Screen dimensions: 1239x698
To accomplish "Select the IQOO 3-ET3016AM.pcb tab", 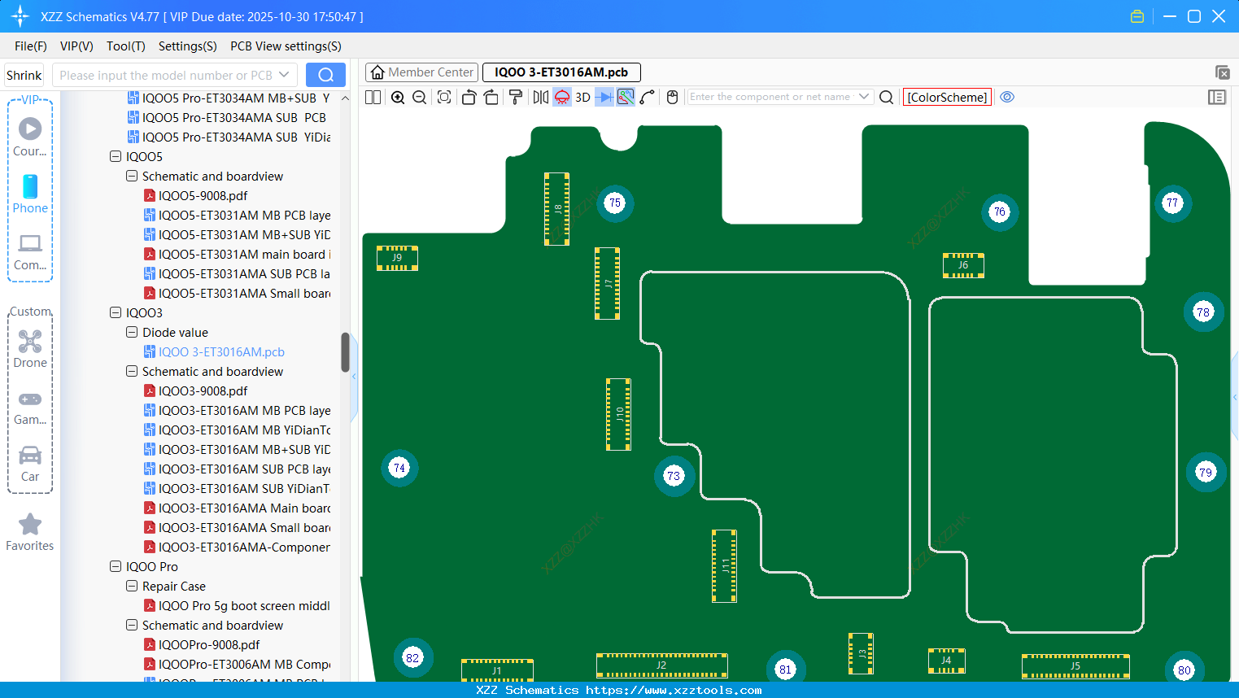I will tap(561, 72).
